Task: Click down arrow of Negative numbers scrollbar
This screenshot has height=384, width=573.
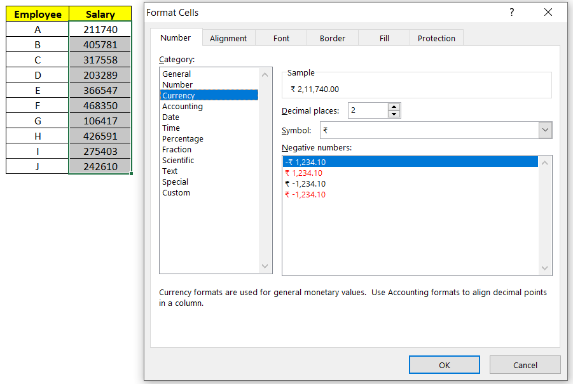Action: click(544, 269)
